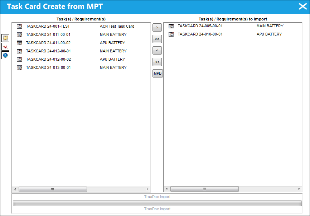This screenshot has height=216, width=310.
Task: Click the task card icon beside TASKCARD 24-013-00-01
Action: (x=19, y=67)
